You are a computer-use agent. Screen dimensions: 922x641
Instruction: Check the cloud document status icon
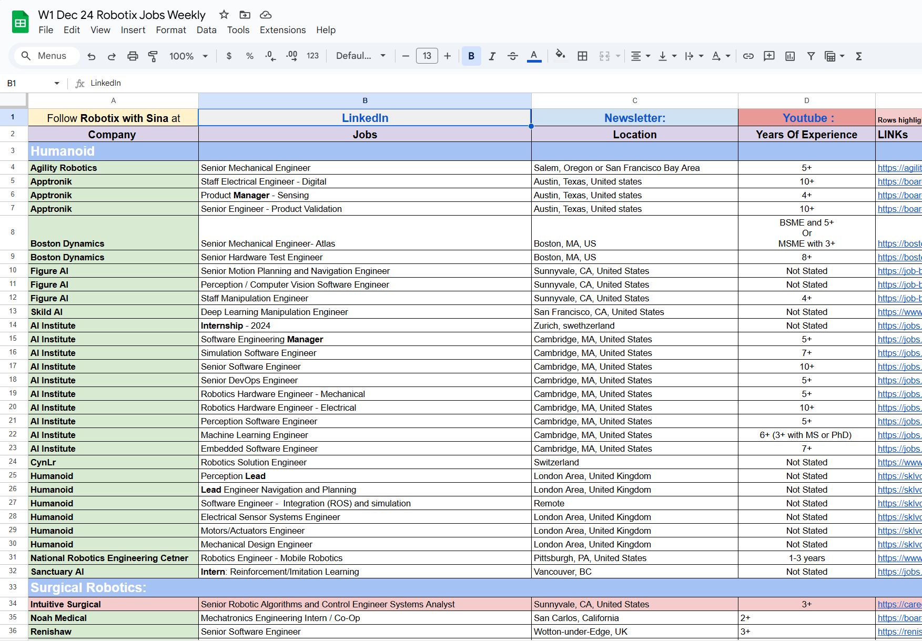[266, 15]
